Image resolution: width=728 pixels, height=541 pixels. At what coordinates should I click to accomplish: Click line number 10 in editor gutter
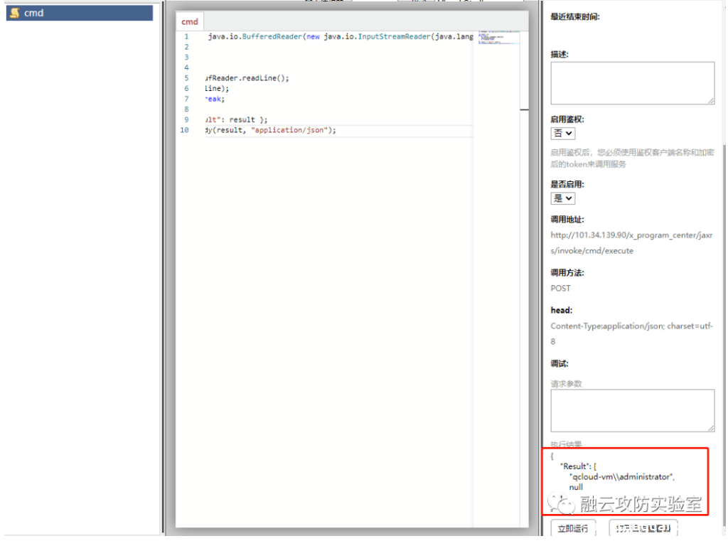[x=184, y=130]
